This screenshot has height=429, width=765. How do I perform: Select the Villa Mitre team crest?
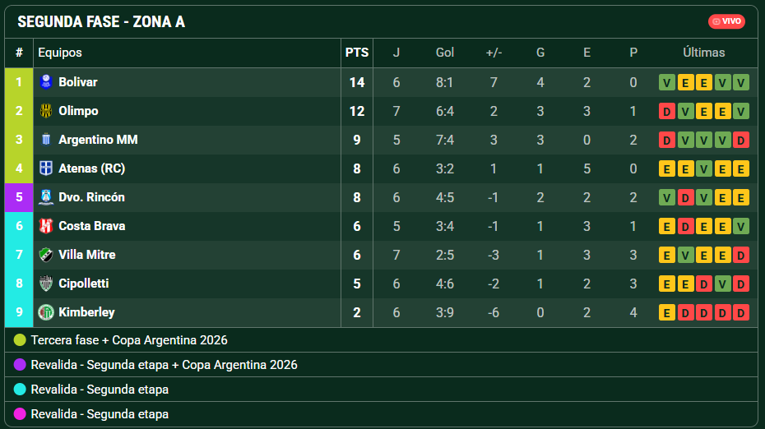click(x=46, y=255)
